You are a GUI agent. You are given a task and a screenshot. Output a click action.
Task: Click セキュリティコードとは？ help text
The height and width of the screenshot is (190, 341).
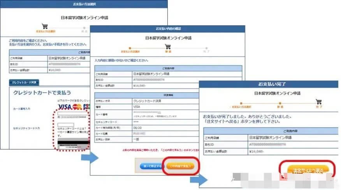click(x=72, y=128)
